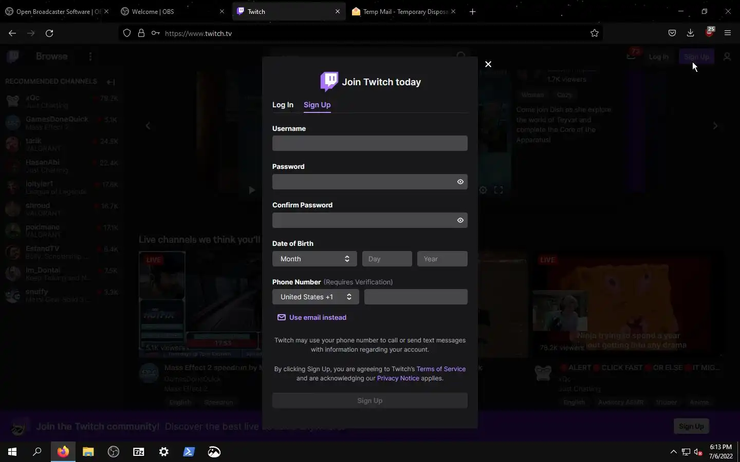The height and width of the screenshot is (462, 740).
Task: Click Log In button in page header
Action: (659, 56)
